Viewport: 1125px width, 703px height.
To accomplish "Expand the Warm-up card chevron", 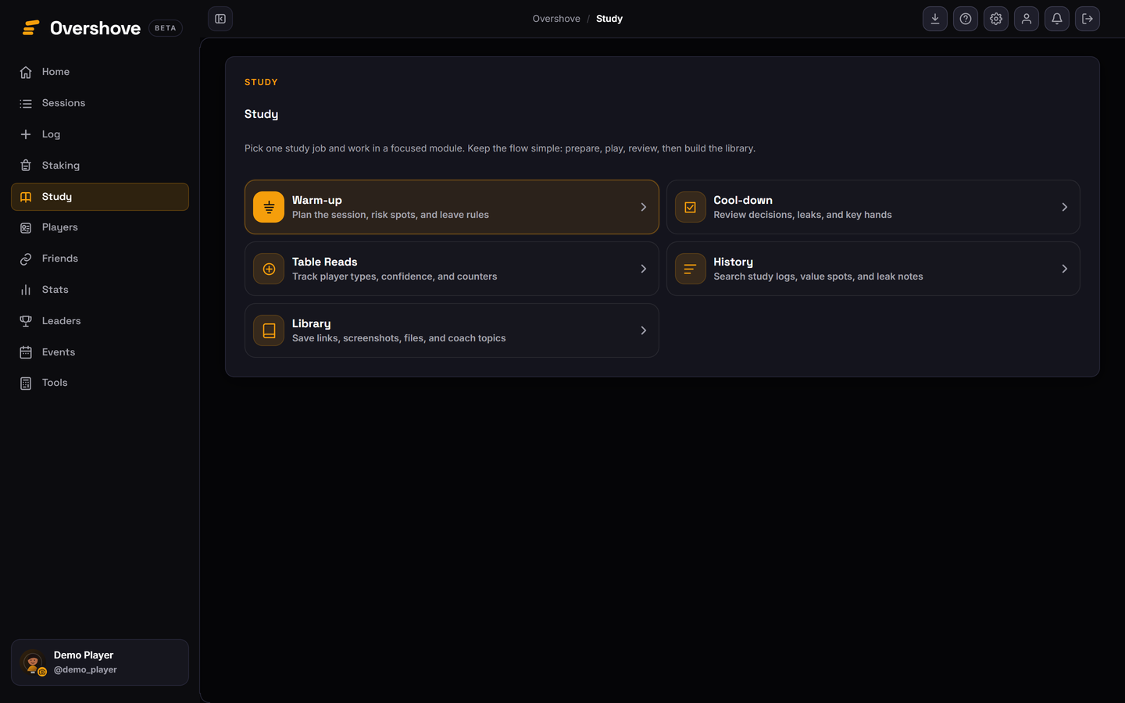I will [644, 207].
